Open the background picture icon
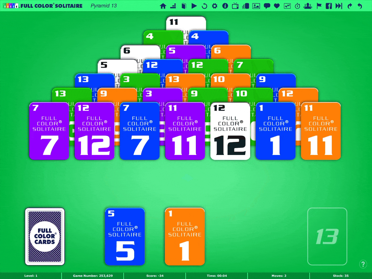372x279 pixels. point(256,6)
